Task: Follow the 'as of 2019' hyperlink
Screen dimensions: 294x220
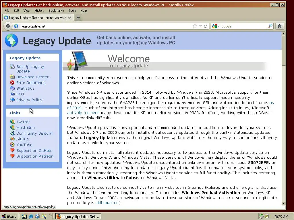Action: [74, 108]
